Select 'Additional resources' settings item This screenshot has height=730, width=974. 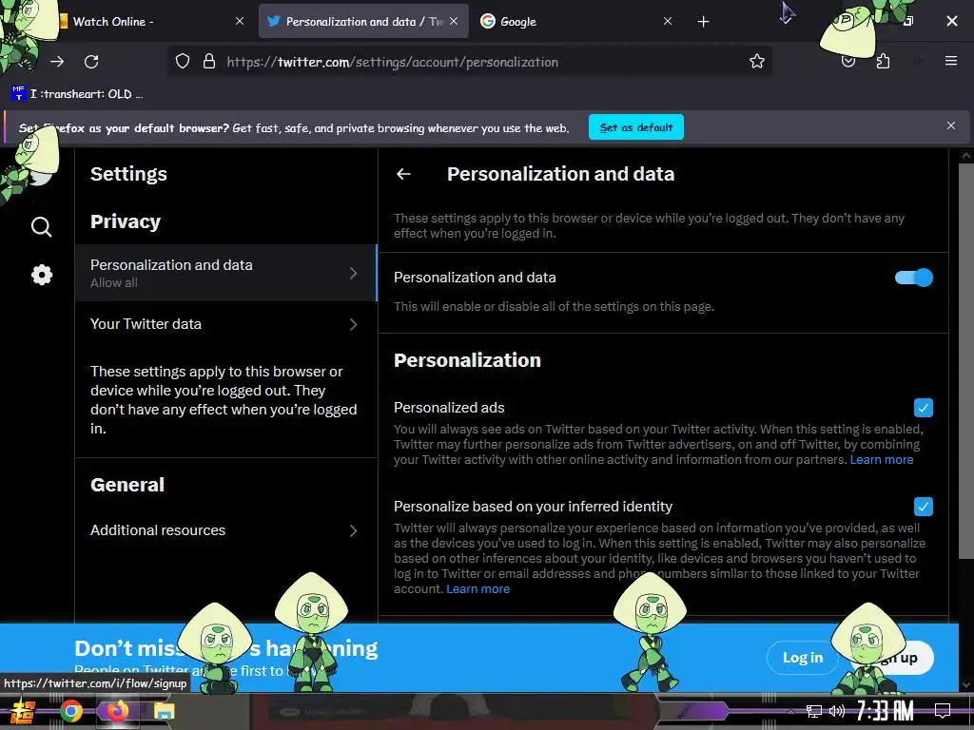pos(226,530)
